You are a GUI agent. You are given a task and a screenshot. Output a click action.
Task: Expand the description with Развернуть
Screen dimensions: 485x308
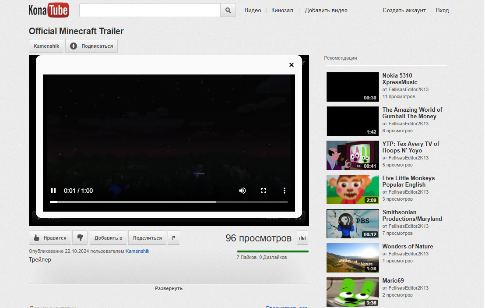169,288
